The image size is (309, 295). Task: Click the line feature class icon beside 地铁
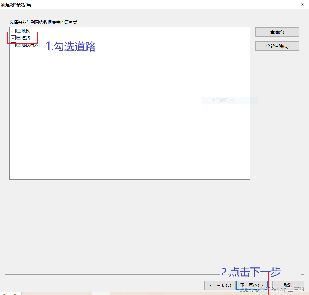coord(18,31)
